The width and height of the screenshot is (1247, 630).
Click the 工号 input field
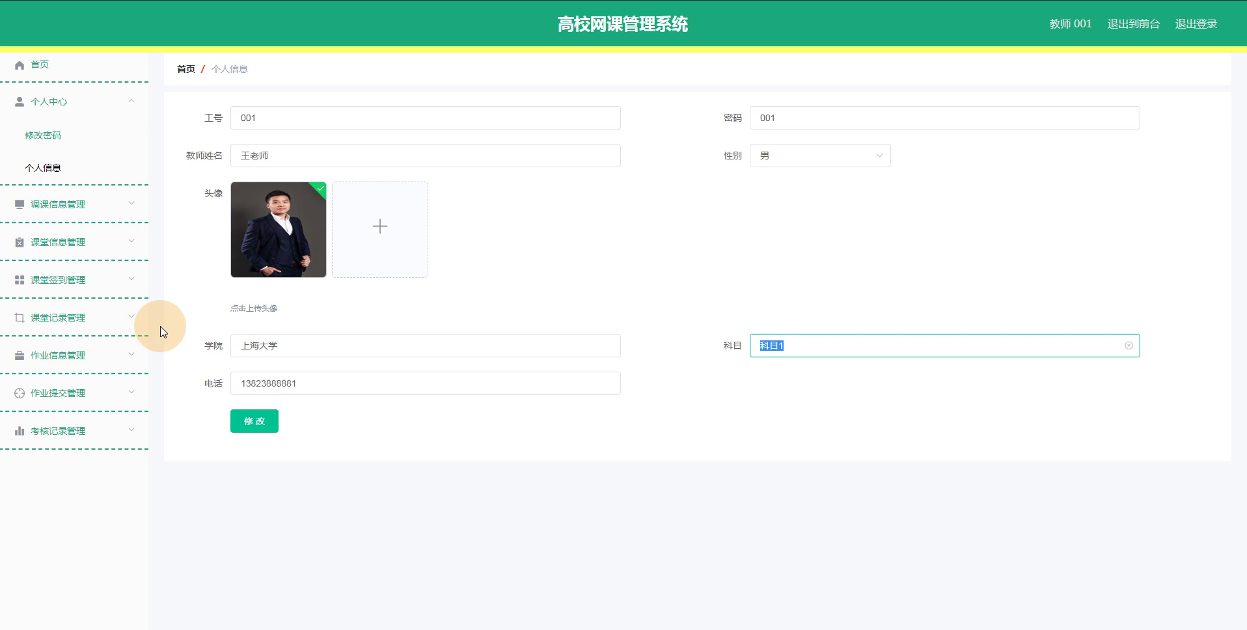tap(426, 118)
